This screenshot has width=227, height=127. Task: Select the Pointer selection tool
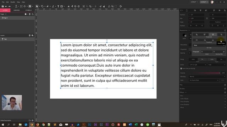pos(37,6)
